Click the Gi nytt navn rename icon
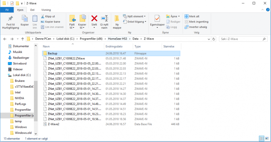 tap(104, 19)
